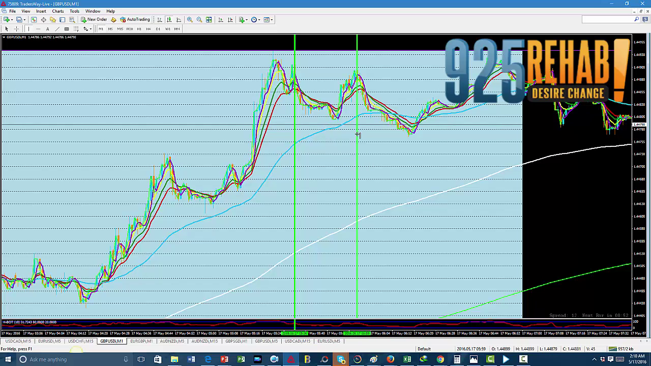Open the View menu
This screenshot has width=651, height=366.
(26, 11)
